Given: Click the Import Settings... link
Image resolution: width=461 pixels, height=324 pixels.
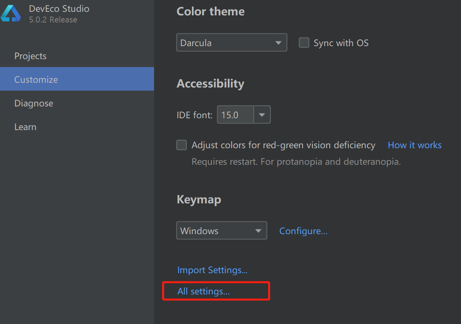Looking at the screenshot, I should pyautogui.click(x=212, y=270).
